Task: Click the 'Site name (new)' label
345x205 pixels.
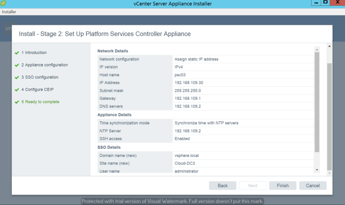Action: (114, 163)
